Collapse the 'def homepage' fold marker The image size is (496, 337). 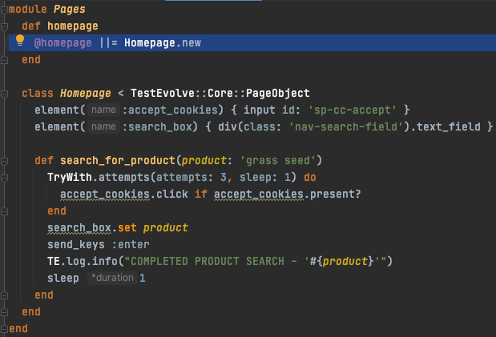(4, 26)
